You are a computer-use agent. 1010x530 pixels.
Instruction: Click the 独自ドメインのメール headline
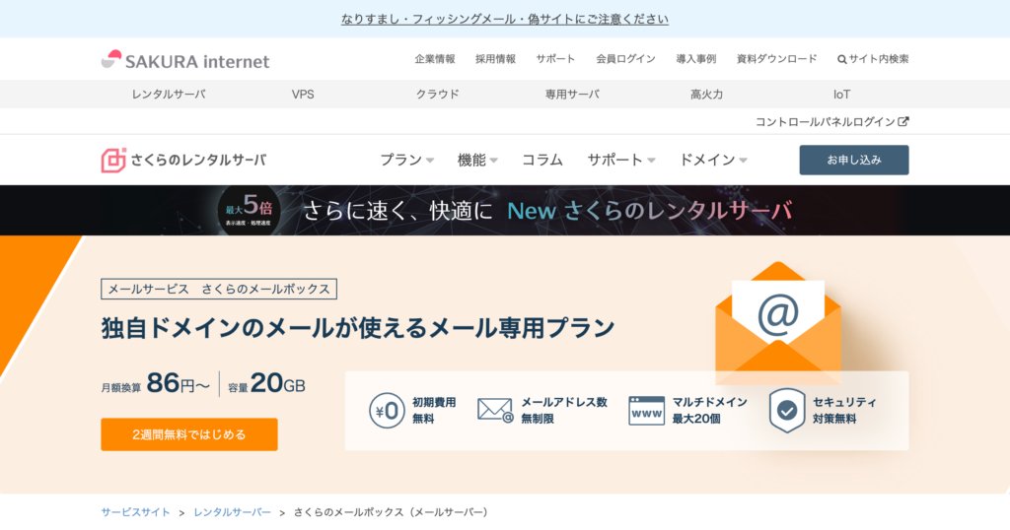(x=357, y=328)
